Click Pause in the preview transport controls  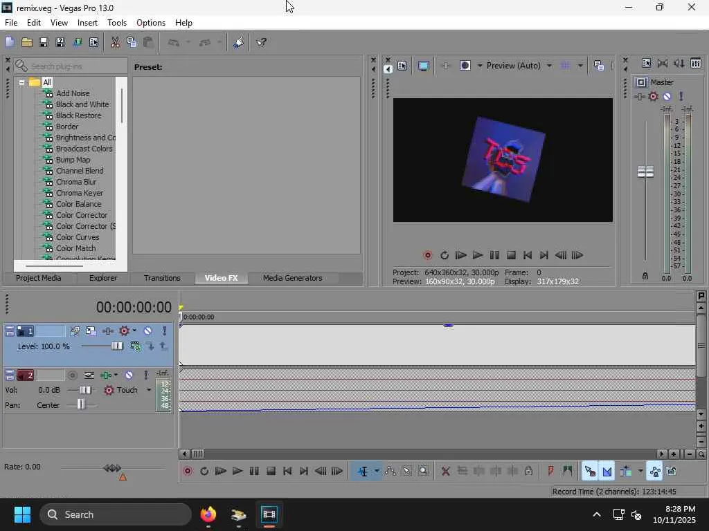(494, 256)
